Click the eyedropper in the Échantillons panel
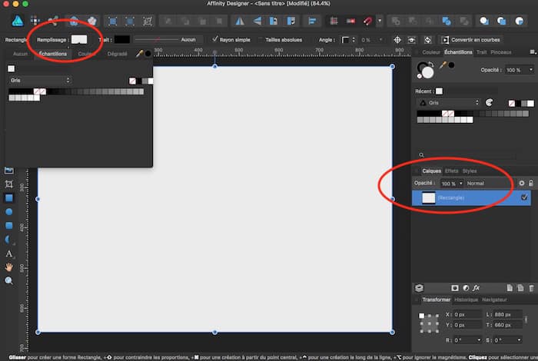Screen dimensions: 538x361 [443, 65]
